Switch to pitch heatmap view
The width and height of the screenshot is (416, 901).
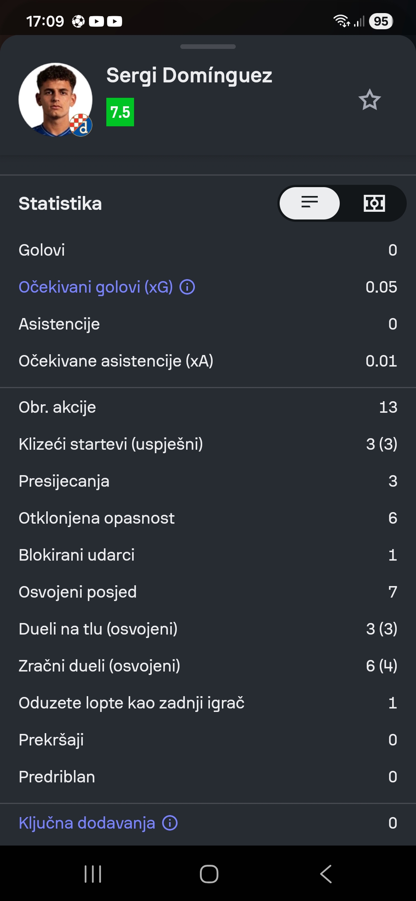374,203
